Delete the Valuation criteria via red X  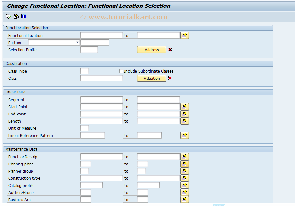click(x=169, y=78)
